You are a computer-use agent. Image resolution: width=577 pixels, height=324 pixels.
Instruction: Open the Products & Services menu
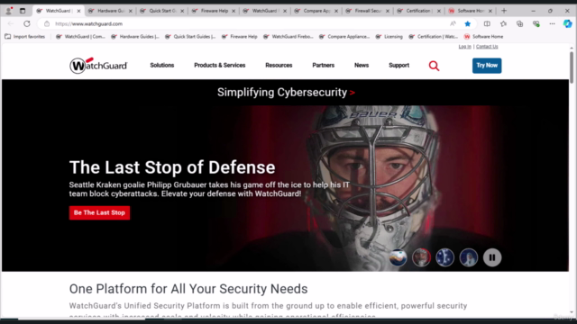220,66
